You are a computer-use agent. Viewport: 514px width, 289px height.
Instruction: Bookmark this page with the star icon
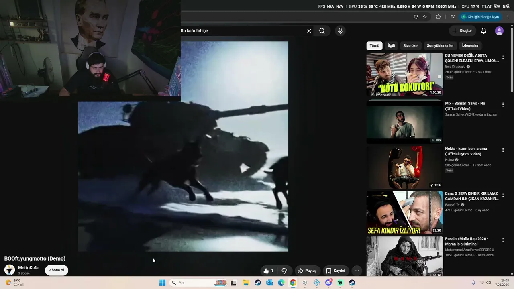pos(425,17)
